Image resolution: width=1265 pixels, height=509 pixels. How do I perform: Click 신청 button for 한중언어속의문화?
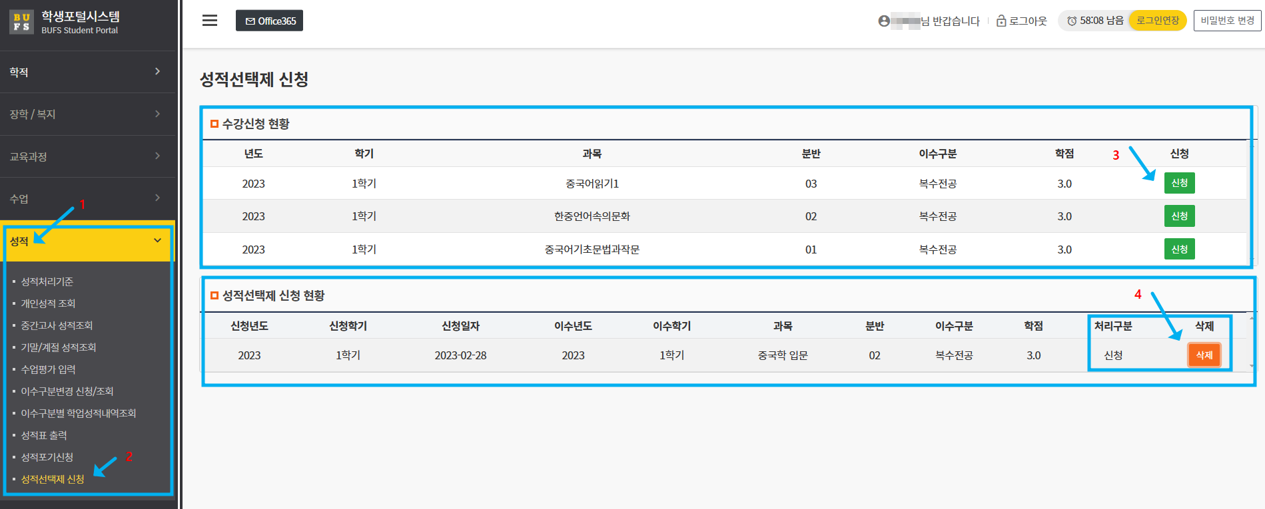(x=1179, y=216)
